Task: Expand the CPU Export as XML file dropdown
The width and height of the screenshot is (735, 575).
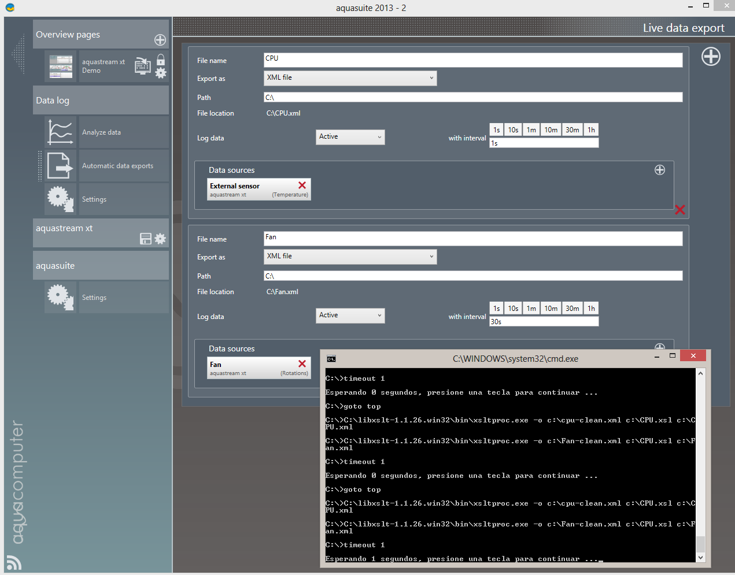Action: pos(350,78)
